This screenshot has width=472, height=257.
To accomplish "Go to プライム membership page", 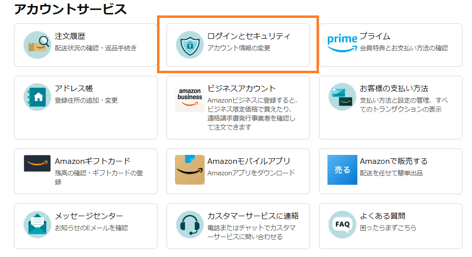I will pyautogui.click(x=375, y=36).
